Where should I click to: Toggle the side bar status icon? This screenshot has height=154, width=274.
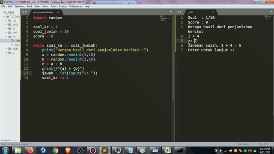4,144
